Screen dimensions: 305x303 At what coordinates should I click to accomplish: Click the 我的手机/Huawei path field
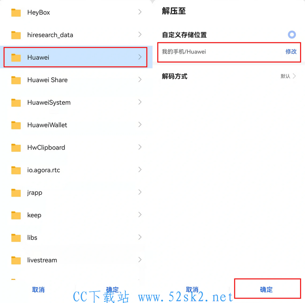[229, 52]
